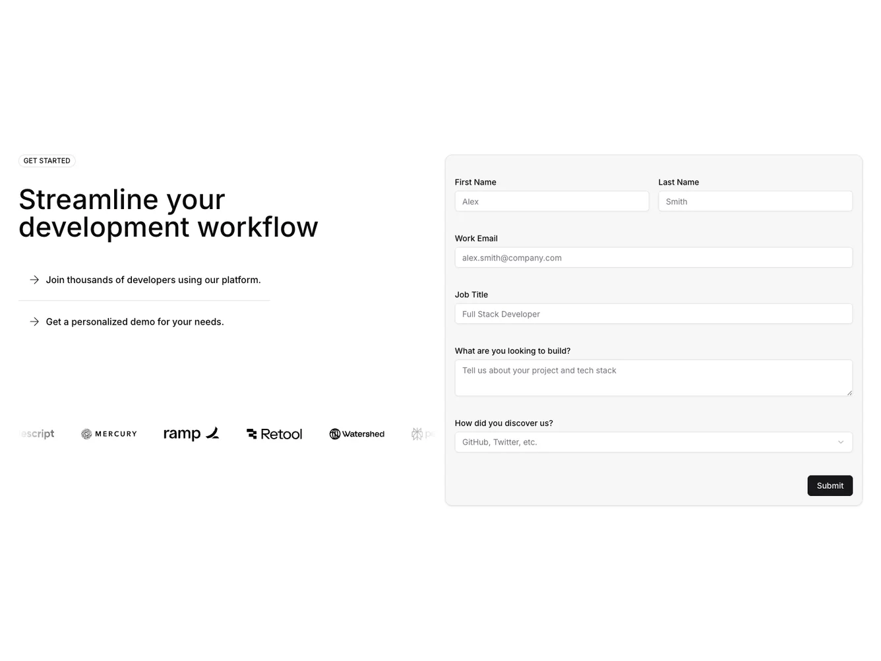The image size is (881, 661).
Task: Click into the Work Email field
Action: pos(653,258)
